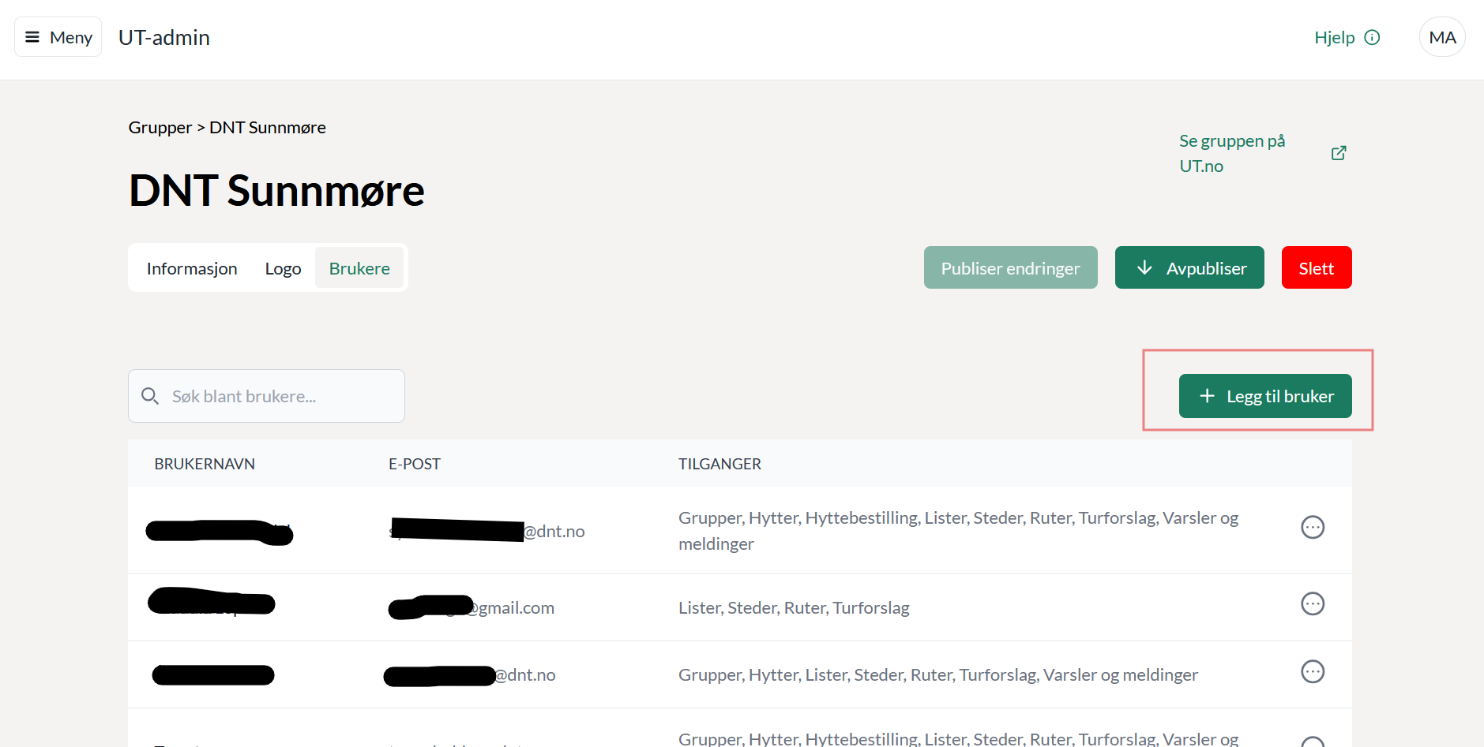Click the Avpubliser button
This screenshot has height=747, width=1484.
(x=1189, y=268)
